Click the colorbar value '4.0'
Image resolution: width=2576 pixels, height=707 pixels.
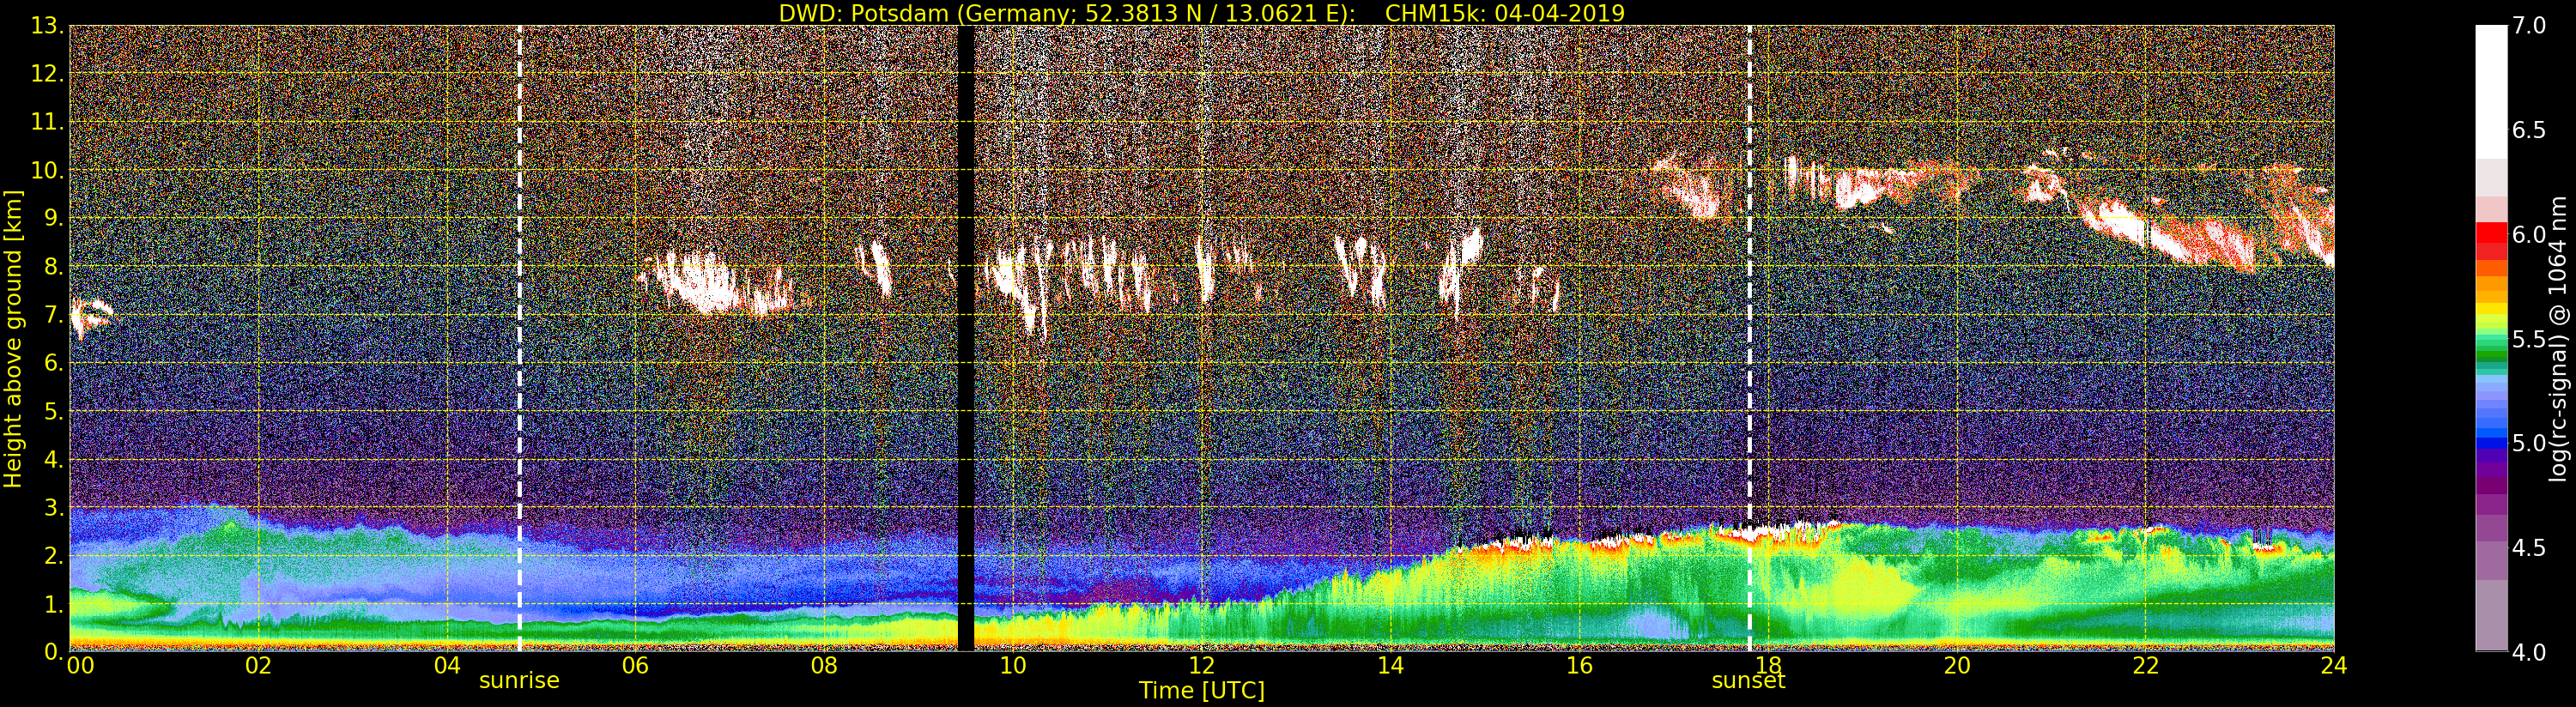[2529, 652]
